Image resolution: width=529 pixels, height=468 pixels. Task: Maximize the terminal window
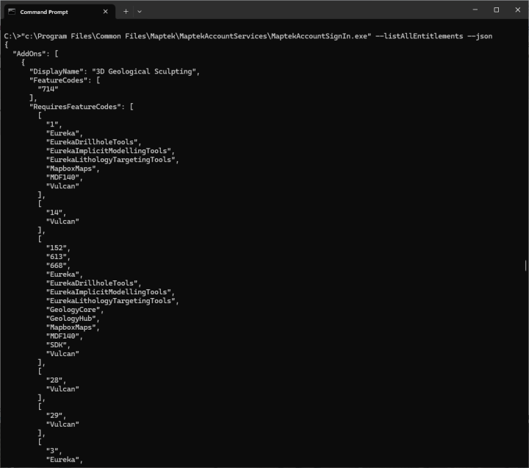tap(496, 10)
